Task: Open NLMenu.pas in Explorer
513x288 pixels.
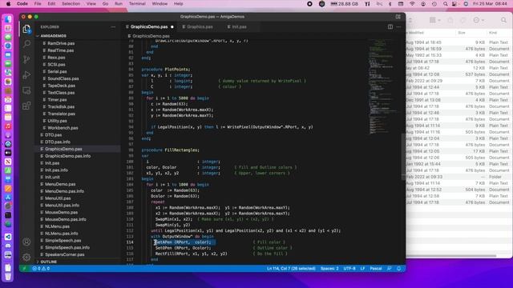Action: [x=57, y=226]
